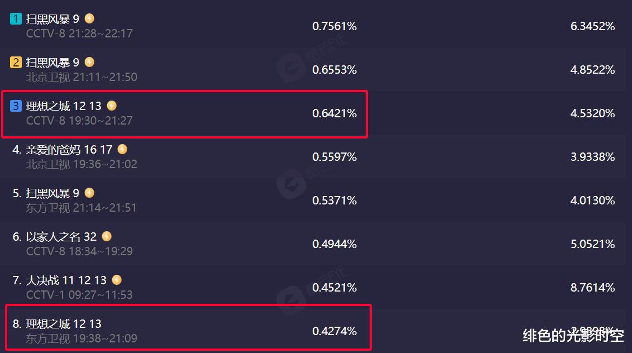Click the 0.4274% rating value
Viewport: 632px width, 353px height.
(334, 331)
